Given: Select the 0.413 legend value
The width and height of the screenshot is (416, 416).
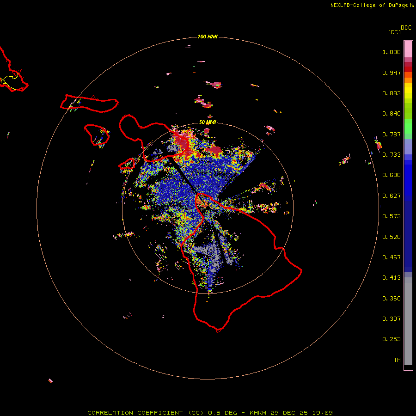Looking at the screenshot, I should (392, 278).
